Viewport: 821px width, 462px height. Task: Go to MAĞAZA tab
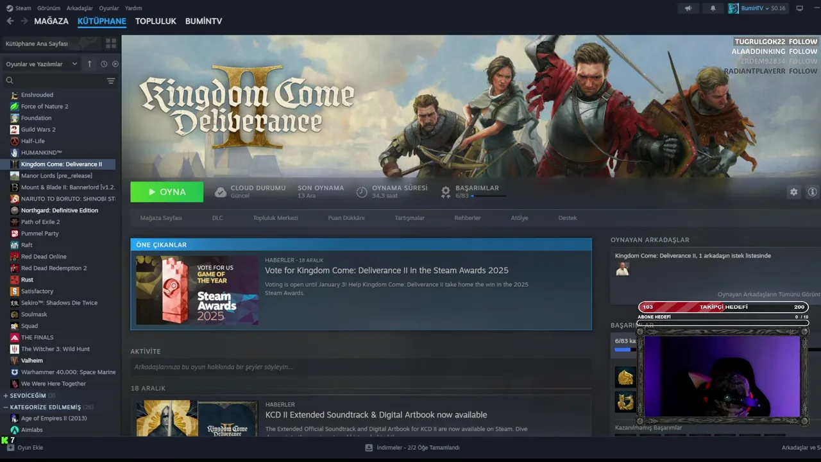point(51,21)
